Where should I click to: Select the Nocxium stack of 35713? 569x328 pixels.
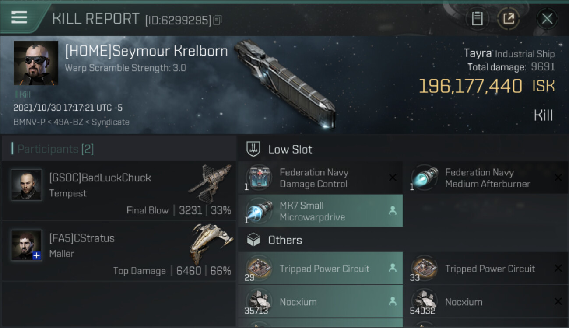(x=320, y=301)
